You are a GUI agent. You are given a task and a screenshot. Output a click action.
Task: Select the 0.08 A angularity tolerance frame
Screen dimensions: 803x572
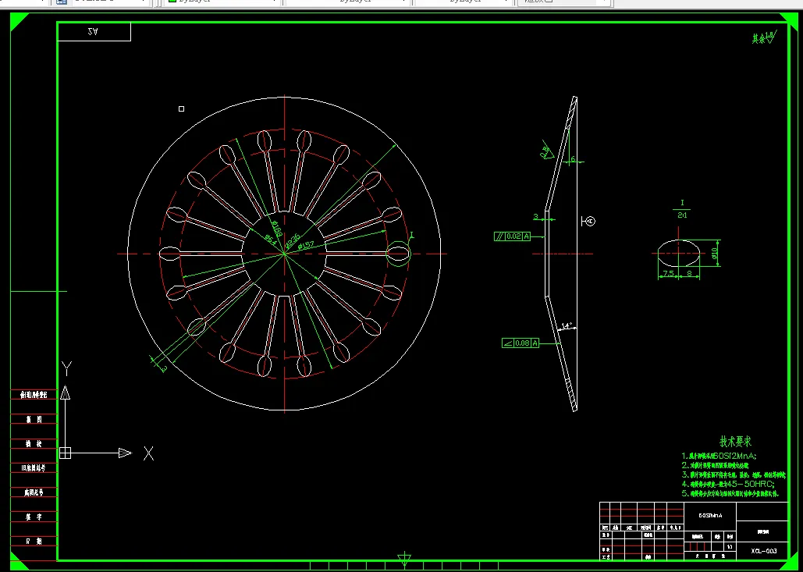521,343
